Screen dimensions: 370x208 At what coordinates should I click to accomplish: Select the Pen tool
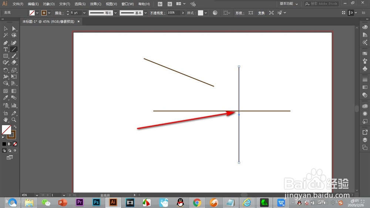[x=6, y=43]
